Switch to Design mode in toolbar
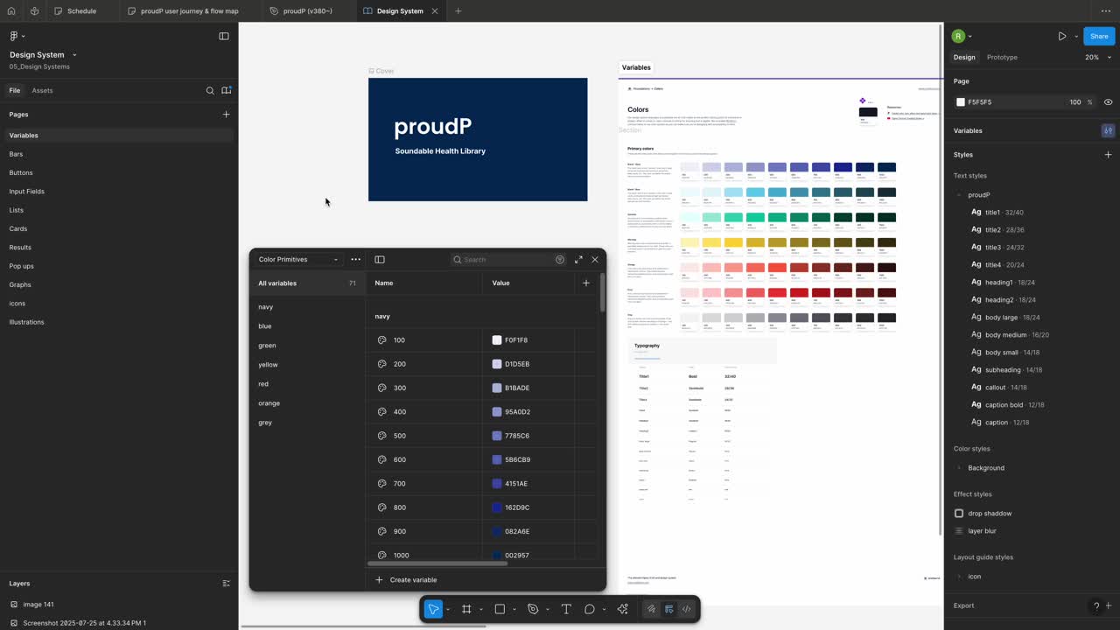Image resolution: width=1120 pixels, height=630 pixels. pyautogui.click(x=668, y=609)
